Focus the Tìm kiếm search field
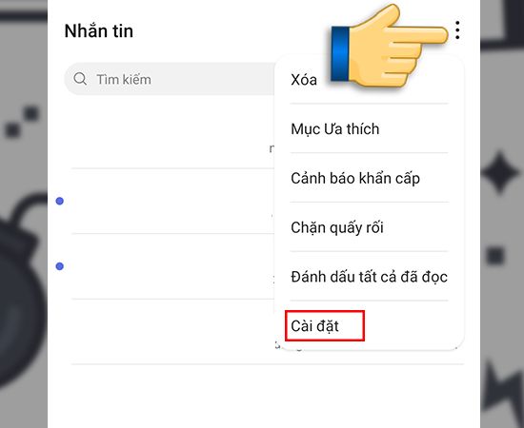524x428 pixels. click(x=169, y=79)
